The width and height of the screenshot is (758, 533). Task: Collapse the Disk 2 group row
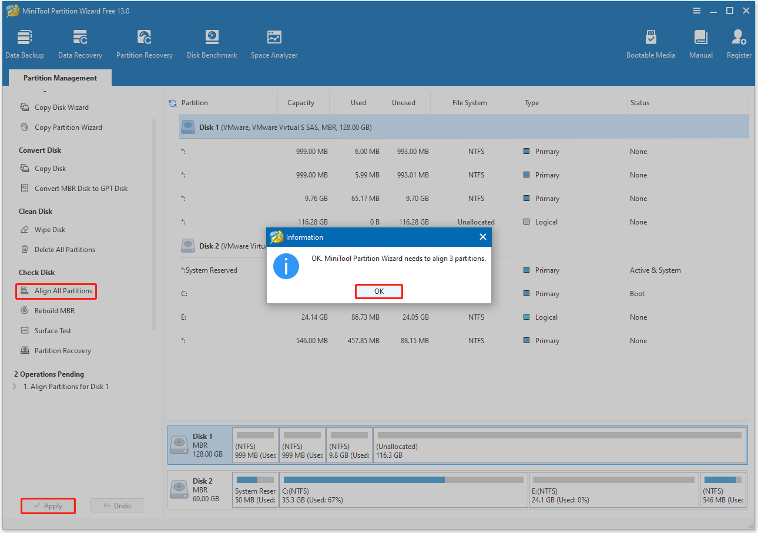[x=188, y=246]
